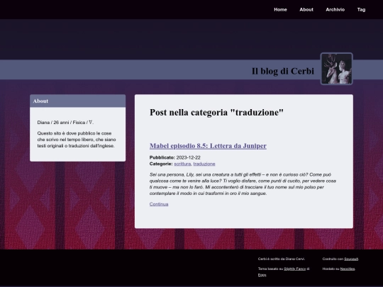The height and width of the screenshot is (287, 383).
Task: Open the "traduzione" category link
Action: (204, 164)
